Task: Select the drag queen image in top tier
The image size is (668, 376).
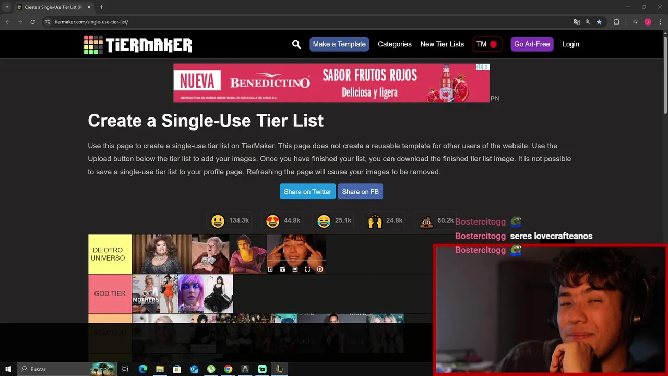Action: pyautogui.click(x=162, y=254)
